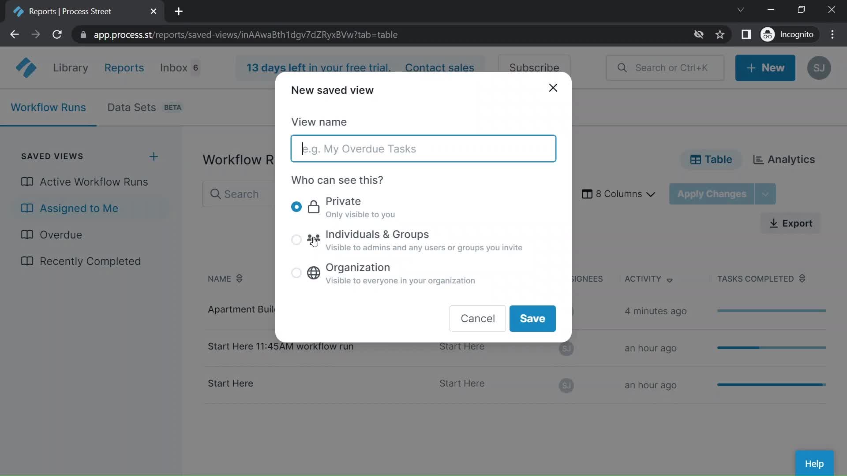Switch to the Workflow Runs tab
847x476 pixels.
[x=48, y=107]
